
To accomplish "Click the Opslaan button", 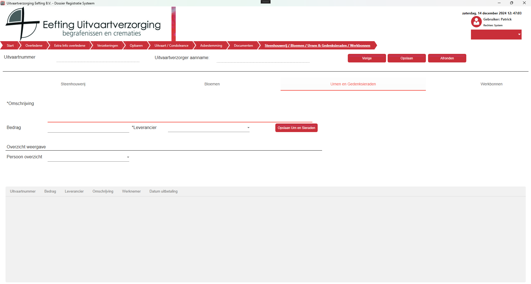I will click(x=406, y=58).
